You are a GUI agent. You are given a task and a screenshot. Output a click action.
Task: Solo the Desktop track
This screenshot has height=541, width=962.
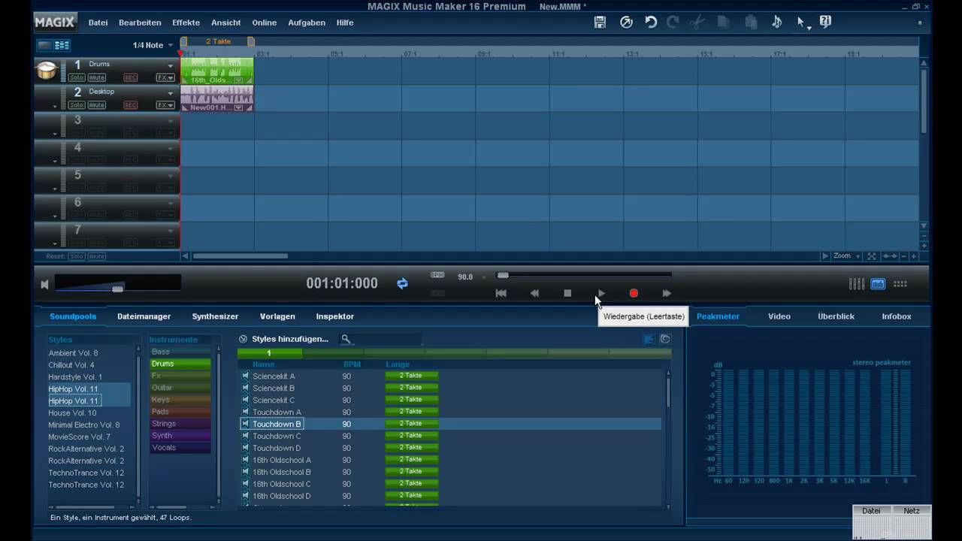[x=77, y=105]
